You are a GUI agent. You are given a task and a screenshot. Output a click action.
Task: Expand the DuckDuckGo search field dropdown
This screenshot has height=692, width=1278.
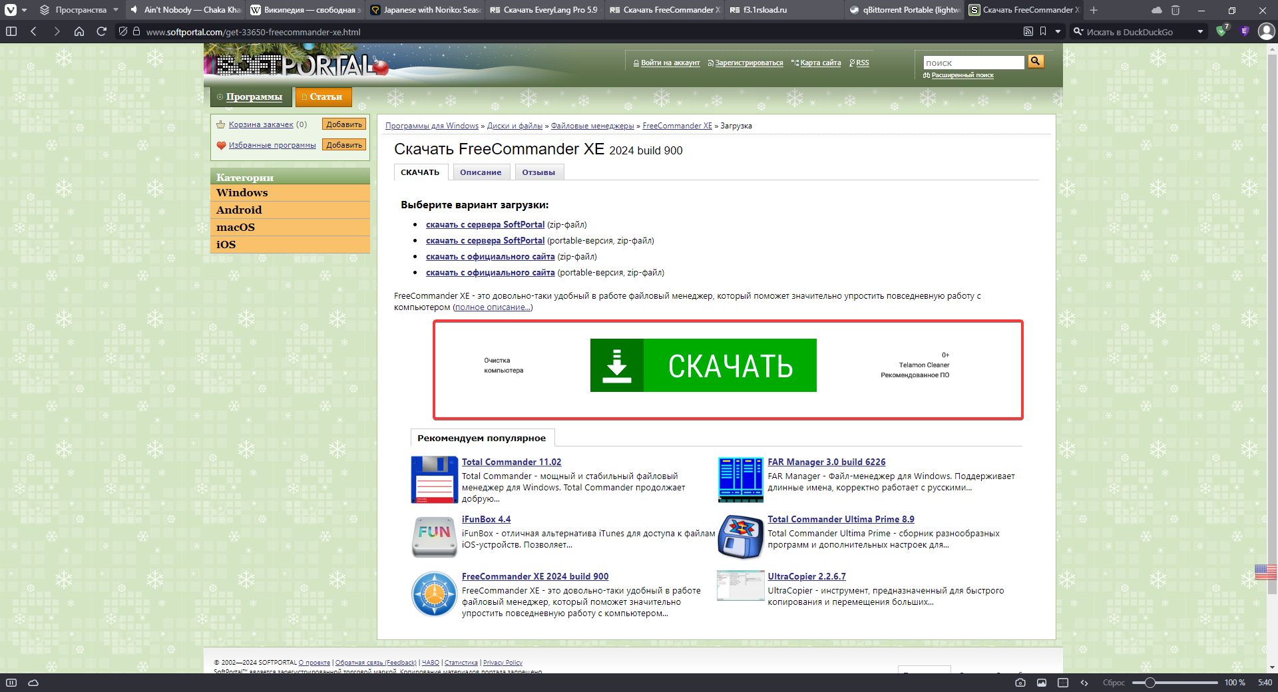[x=1200, y=31]
